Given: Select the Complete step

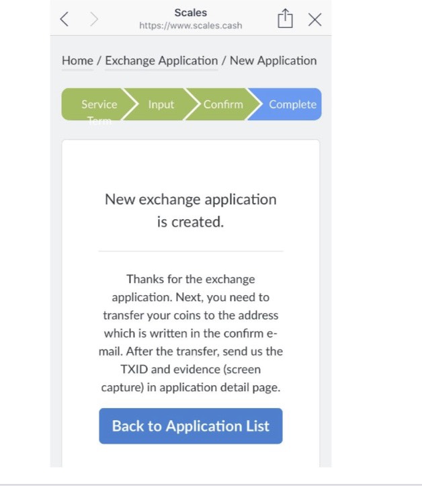Looking at the screenshot, I should (x=288, y=104).
